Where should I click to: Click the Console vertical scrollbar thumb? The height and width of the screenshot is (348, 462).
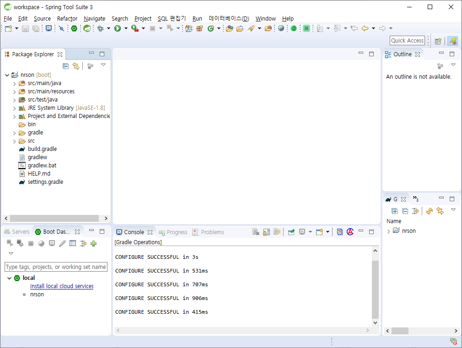(x=375, y=289)
